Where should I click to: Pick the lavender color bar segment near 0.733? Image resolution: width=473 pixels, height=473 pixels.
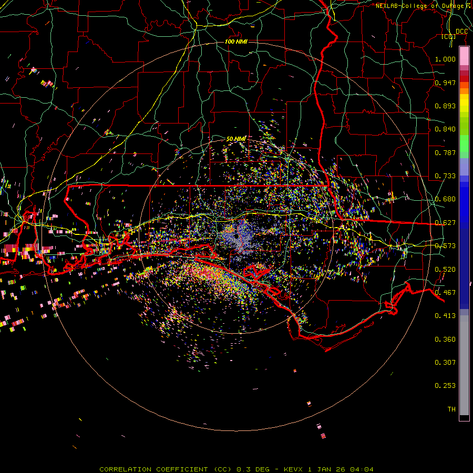[x=464, y=167]
